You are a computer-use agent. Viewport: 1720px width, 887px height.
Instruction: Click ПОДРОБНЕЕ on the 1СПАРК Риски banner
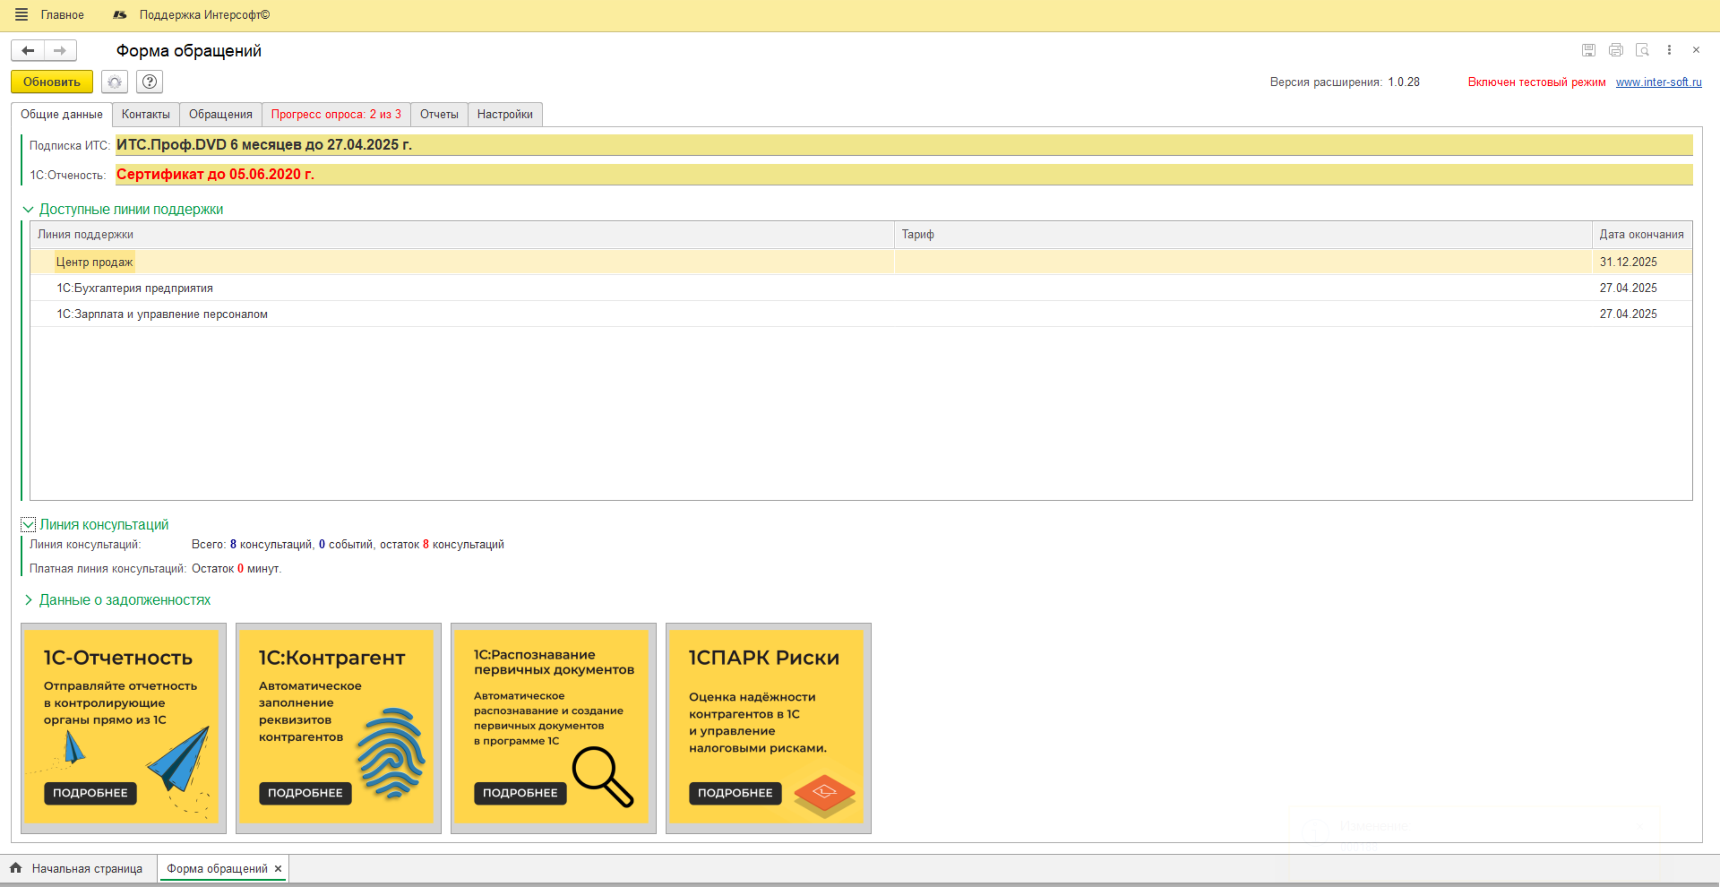(735, 793)
